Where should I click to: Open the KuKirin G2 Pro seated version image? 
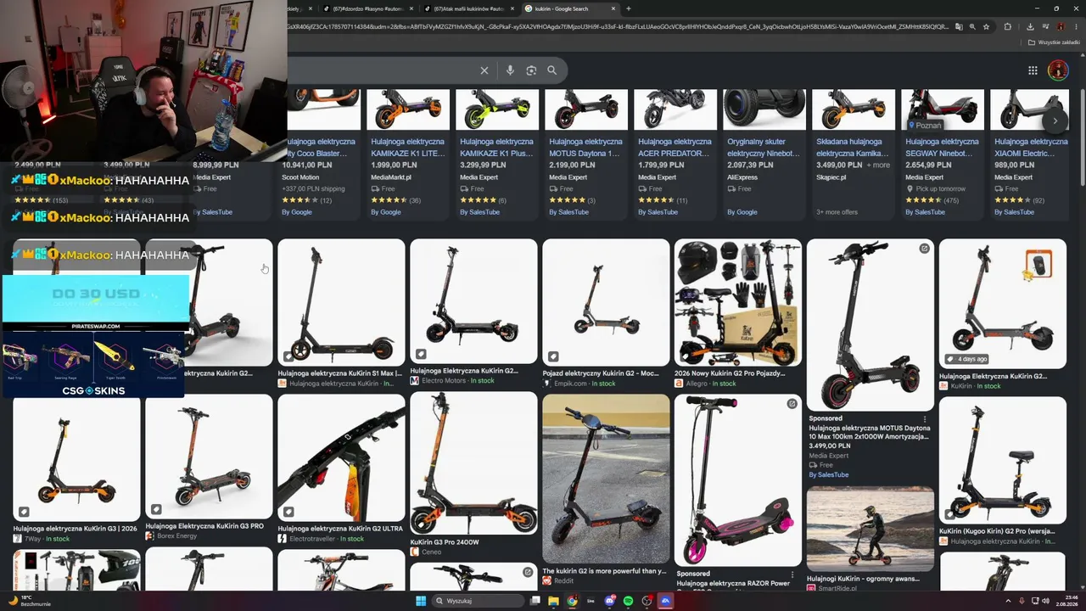[1003, 460]
